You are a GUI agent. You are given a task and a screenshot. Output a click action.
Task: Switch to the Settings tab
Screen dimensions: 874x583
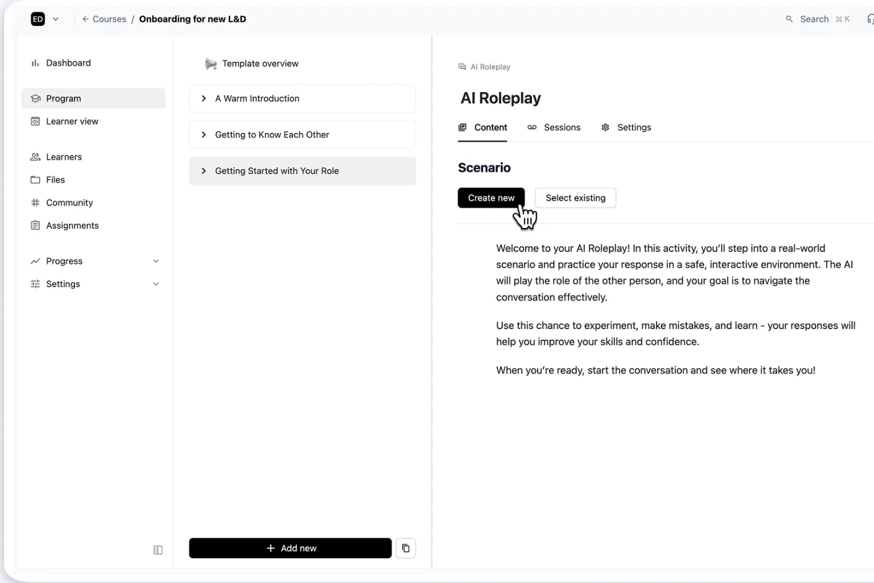634,127
